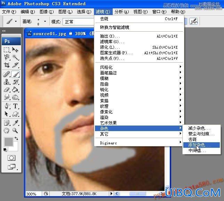
Task: Select the Type tool
Action: (15, 106)
